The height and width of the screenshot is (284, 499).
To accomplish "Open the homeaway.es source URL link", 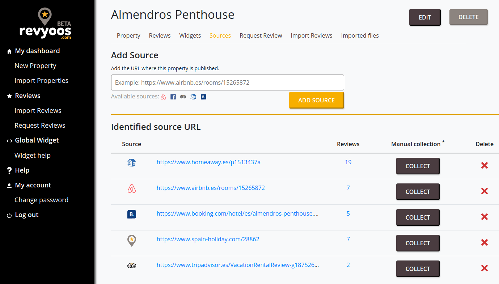I will (208, 162).
